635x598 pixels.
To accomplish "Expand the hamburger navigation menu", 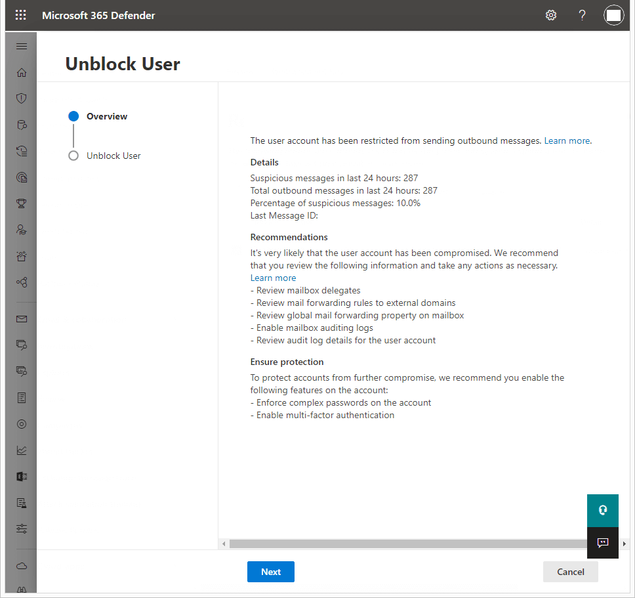I will coord(22,46).
